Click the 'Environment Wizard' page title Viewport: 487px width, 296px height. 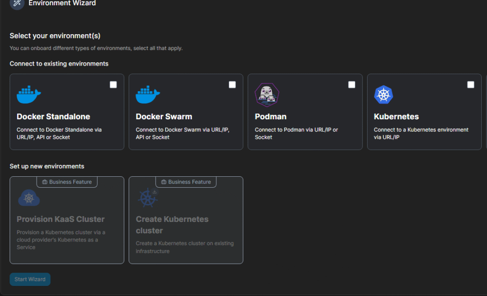tap(62, 3)
